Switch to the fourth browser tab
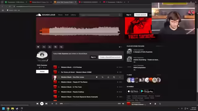 89,2
